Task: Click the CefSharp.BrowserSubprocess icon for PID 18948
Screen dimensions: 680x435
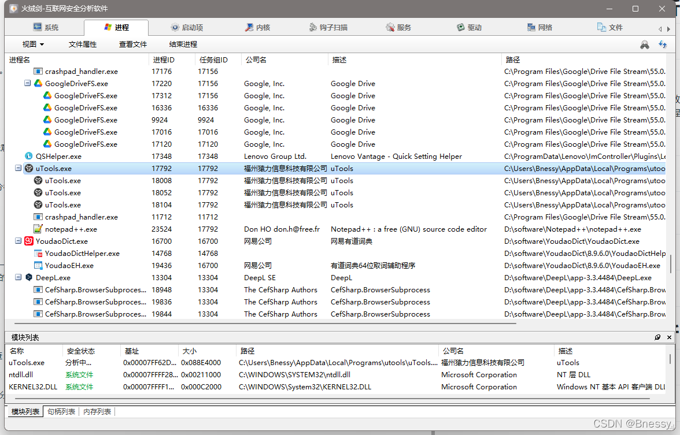Action: (x=38, y=289)
